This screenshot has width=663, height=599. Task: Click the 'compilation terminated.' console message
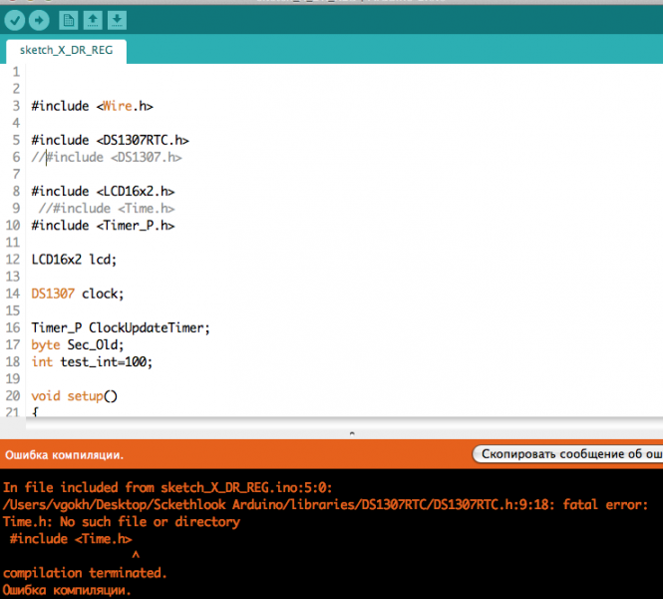85,573
